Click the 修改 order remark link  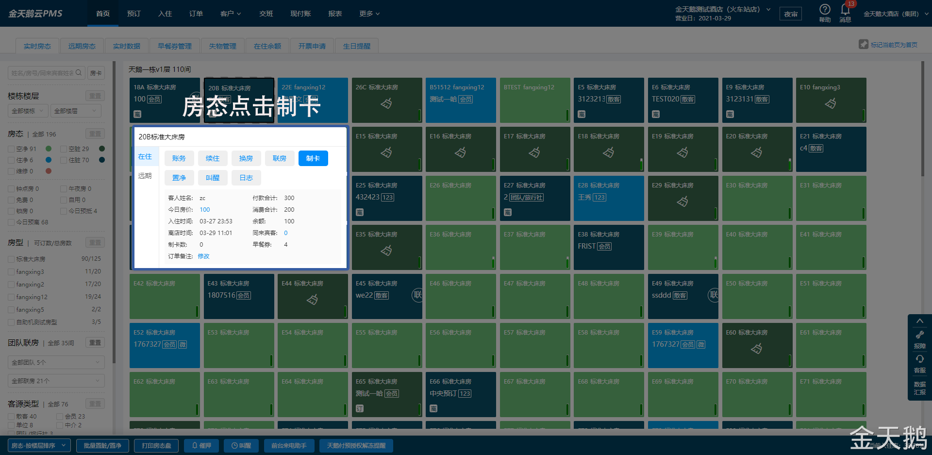click(x=203, y=256)
